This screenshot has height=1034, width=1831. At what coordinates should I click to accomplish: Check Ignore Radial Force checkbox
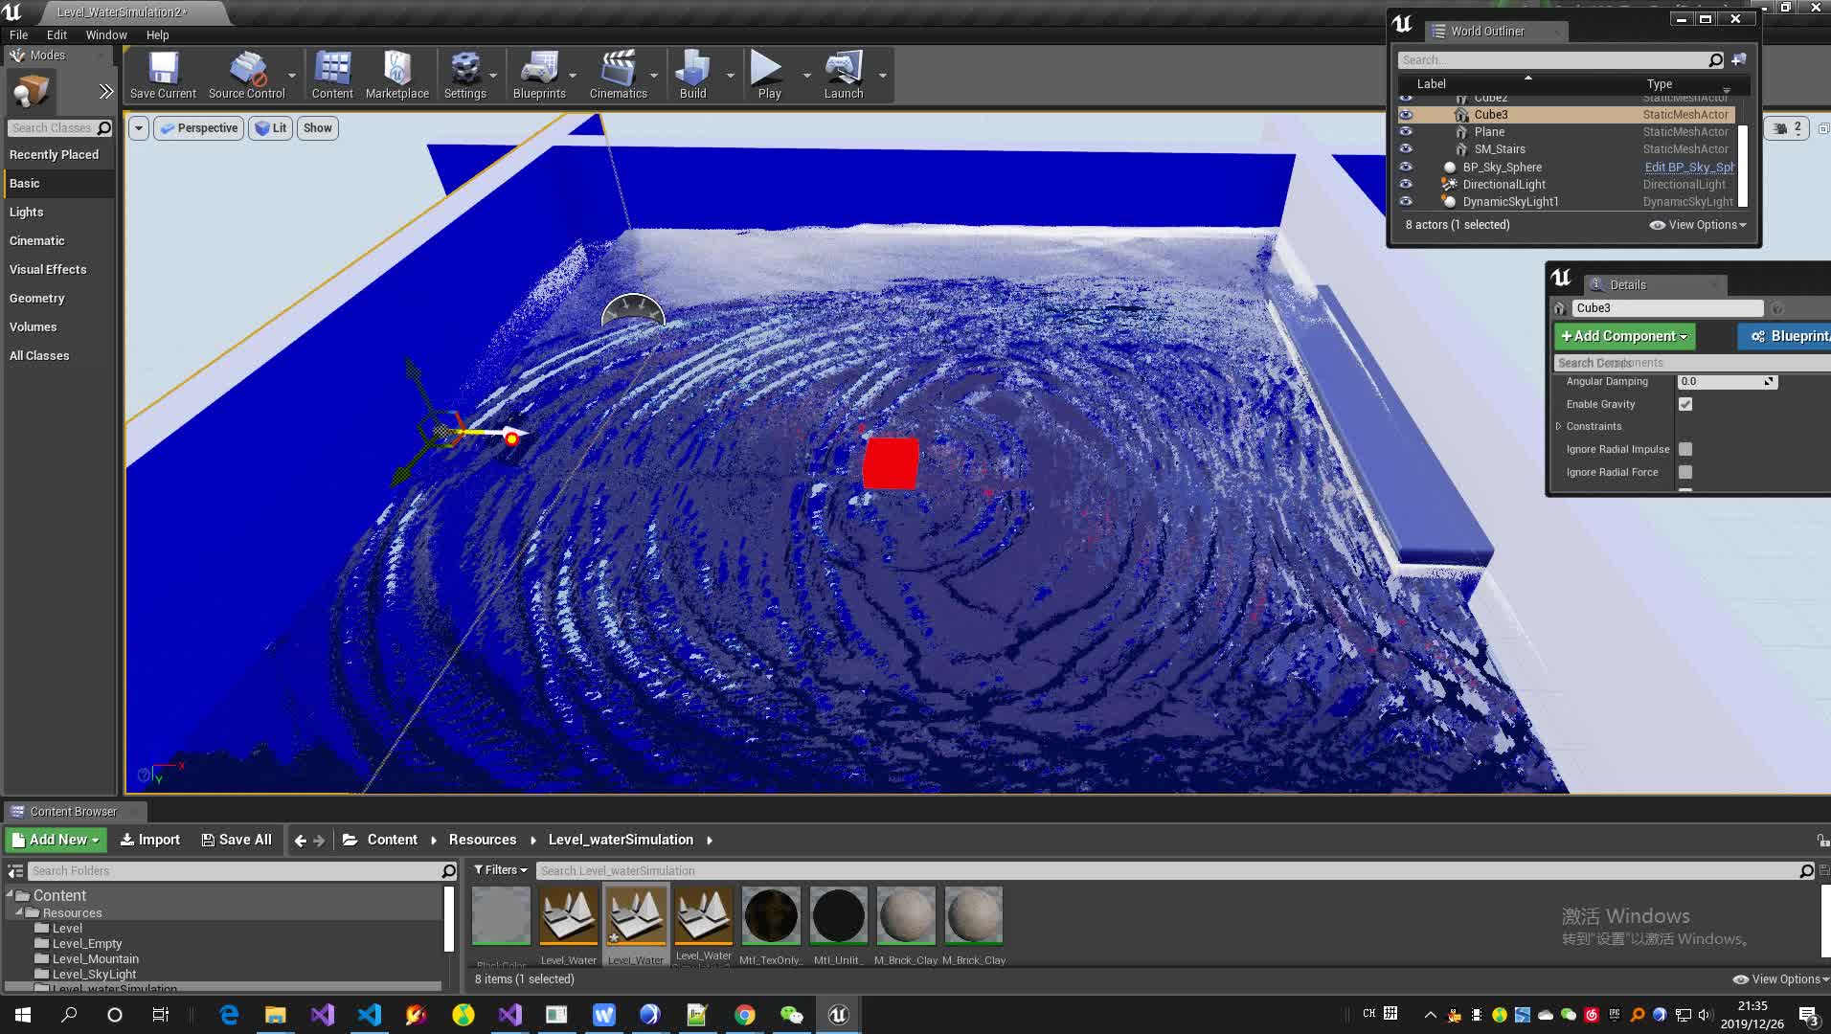pyautogui.click(x=1685, y=472)
